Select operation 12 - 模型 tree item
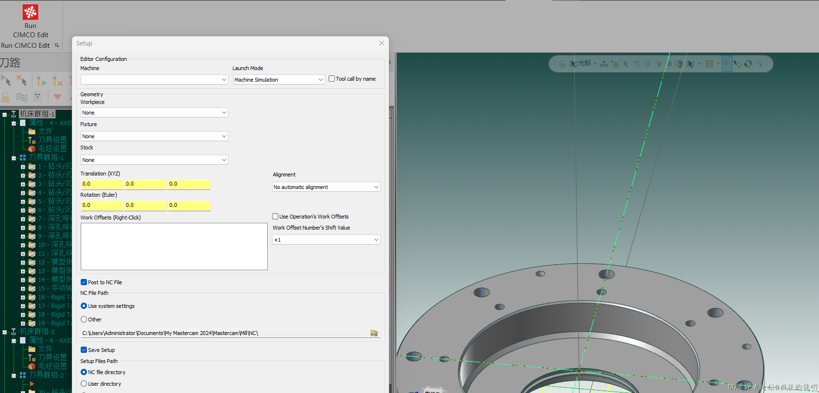Image resolution: width=819 pixels, height=393 pixels. (55, 262)
